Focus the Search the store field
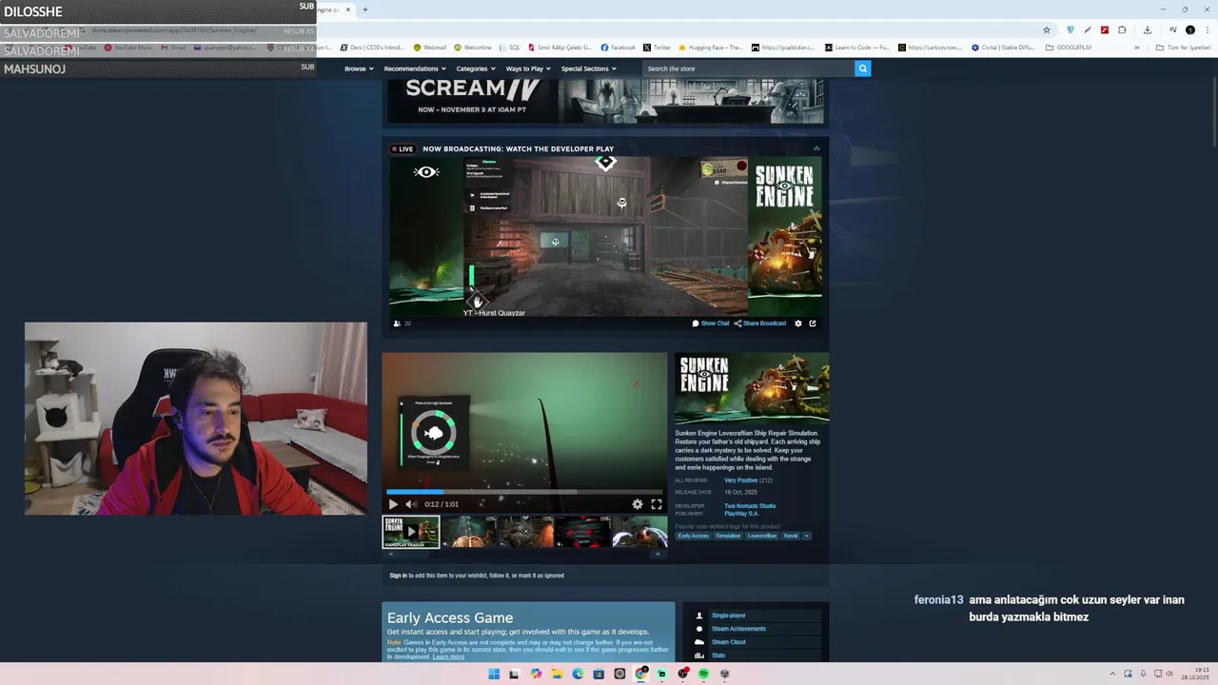Image resolution: width=1218 pixels, height=685 pixels. click(748, 68)
